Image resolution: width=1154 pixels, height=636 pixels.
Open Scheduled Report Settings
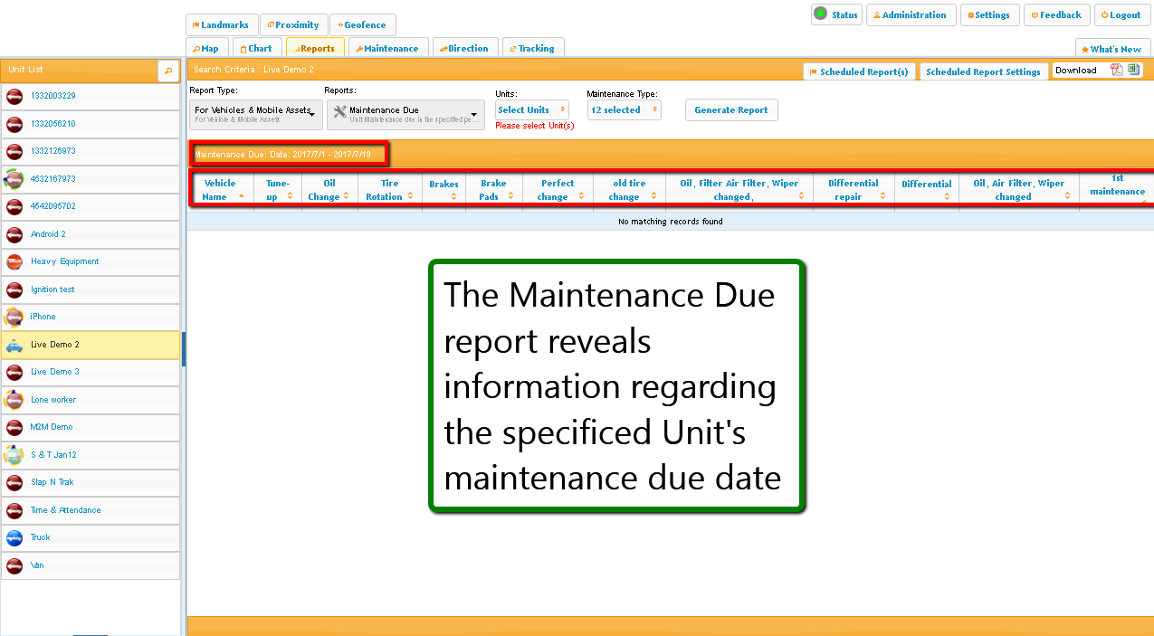(x=983, y=72)
